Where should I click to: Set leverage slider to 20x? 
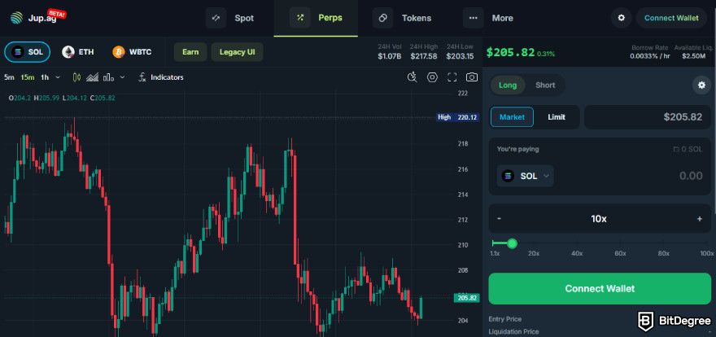click(534, 253)
